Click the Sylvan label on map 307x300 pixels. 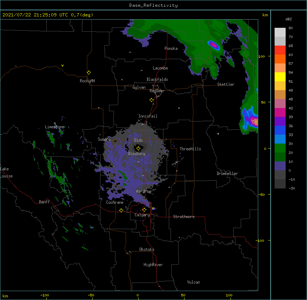(x=139, y=87)
